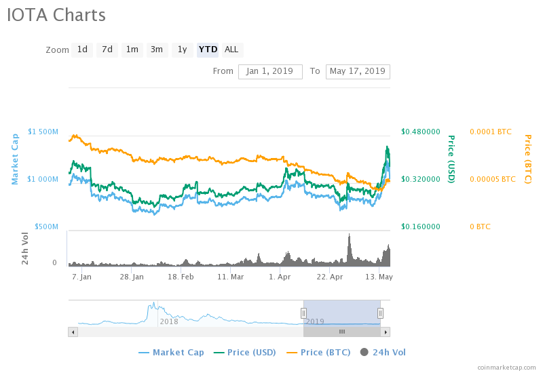Click the $1 500M market cap axis label
Image resolution: width=543 pixels, height=373 pixels.
point(43,132)
